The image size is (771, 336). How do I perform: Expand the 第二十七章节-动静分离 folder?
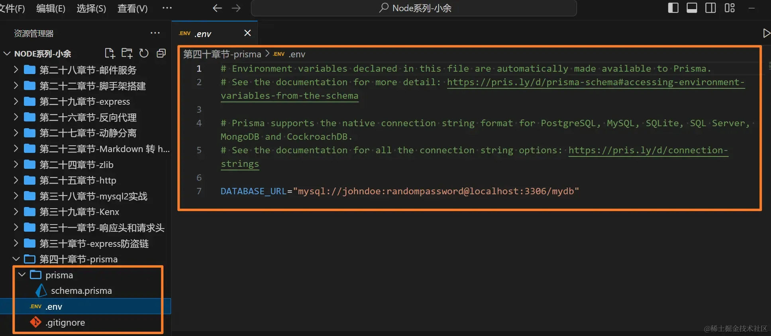tap(16, 133)
